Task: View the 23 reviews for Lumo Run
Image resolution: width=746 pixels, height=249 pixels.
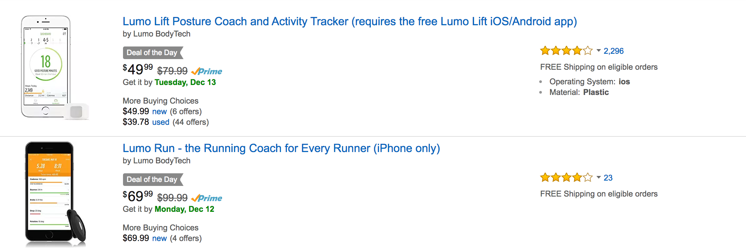Action: (x=609, y=178)
